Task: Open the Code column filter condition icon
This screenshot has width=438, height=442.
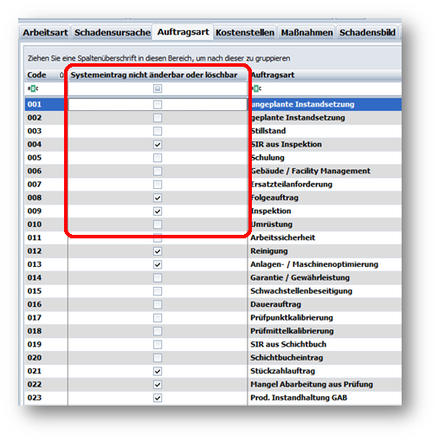Action: [x=33, y=88]
